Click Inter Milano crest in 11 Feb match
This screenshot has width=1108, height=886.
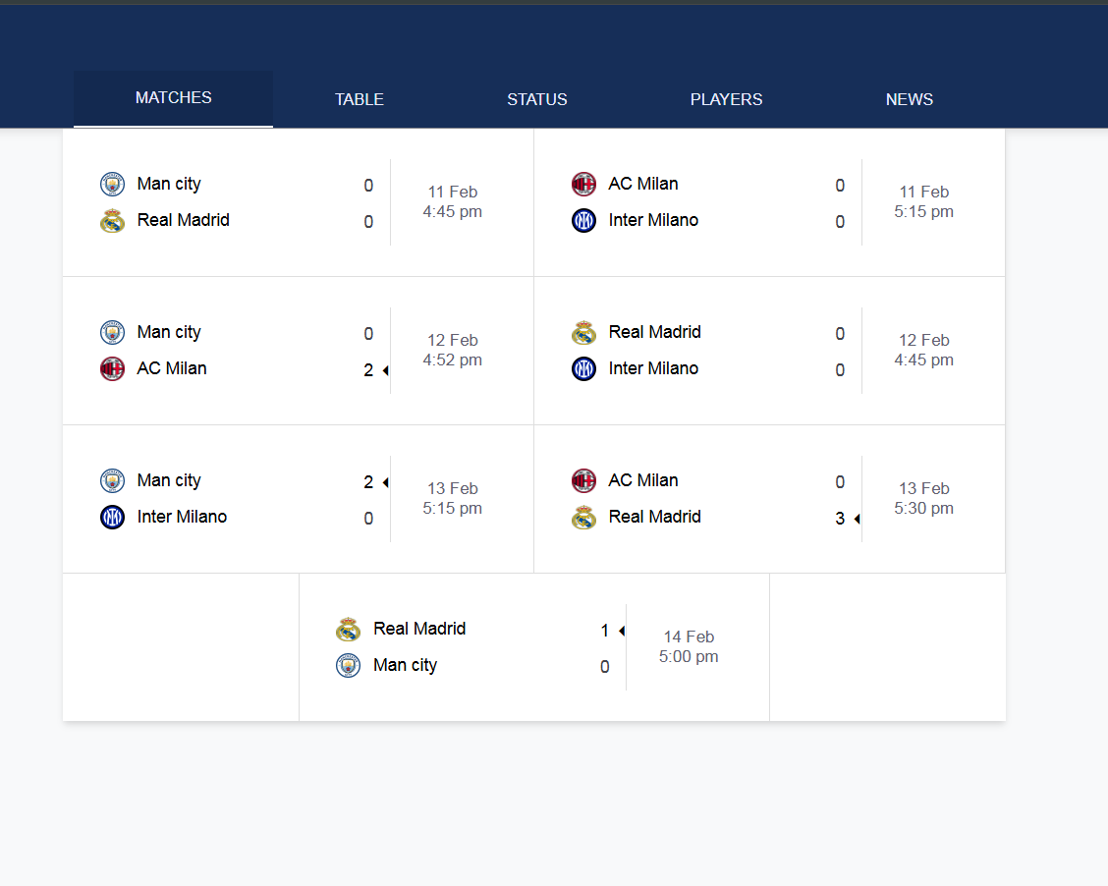click(x=584, y=221)
